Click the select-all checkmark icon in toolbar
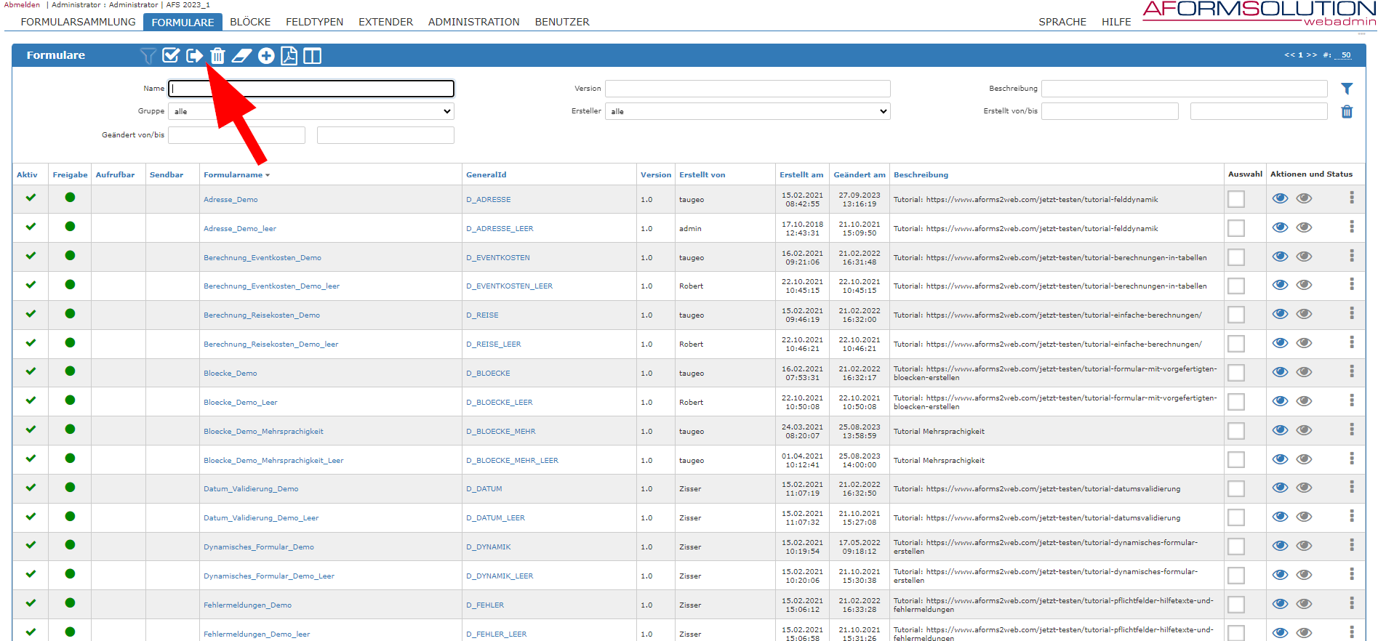The width and height of the screenshot is (1378, 641). coord(171,56)
